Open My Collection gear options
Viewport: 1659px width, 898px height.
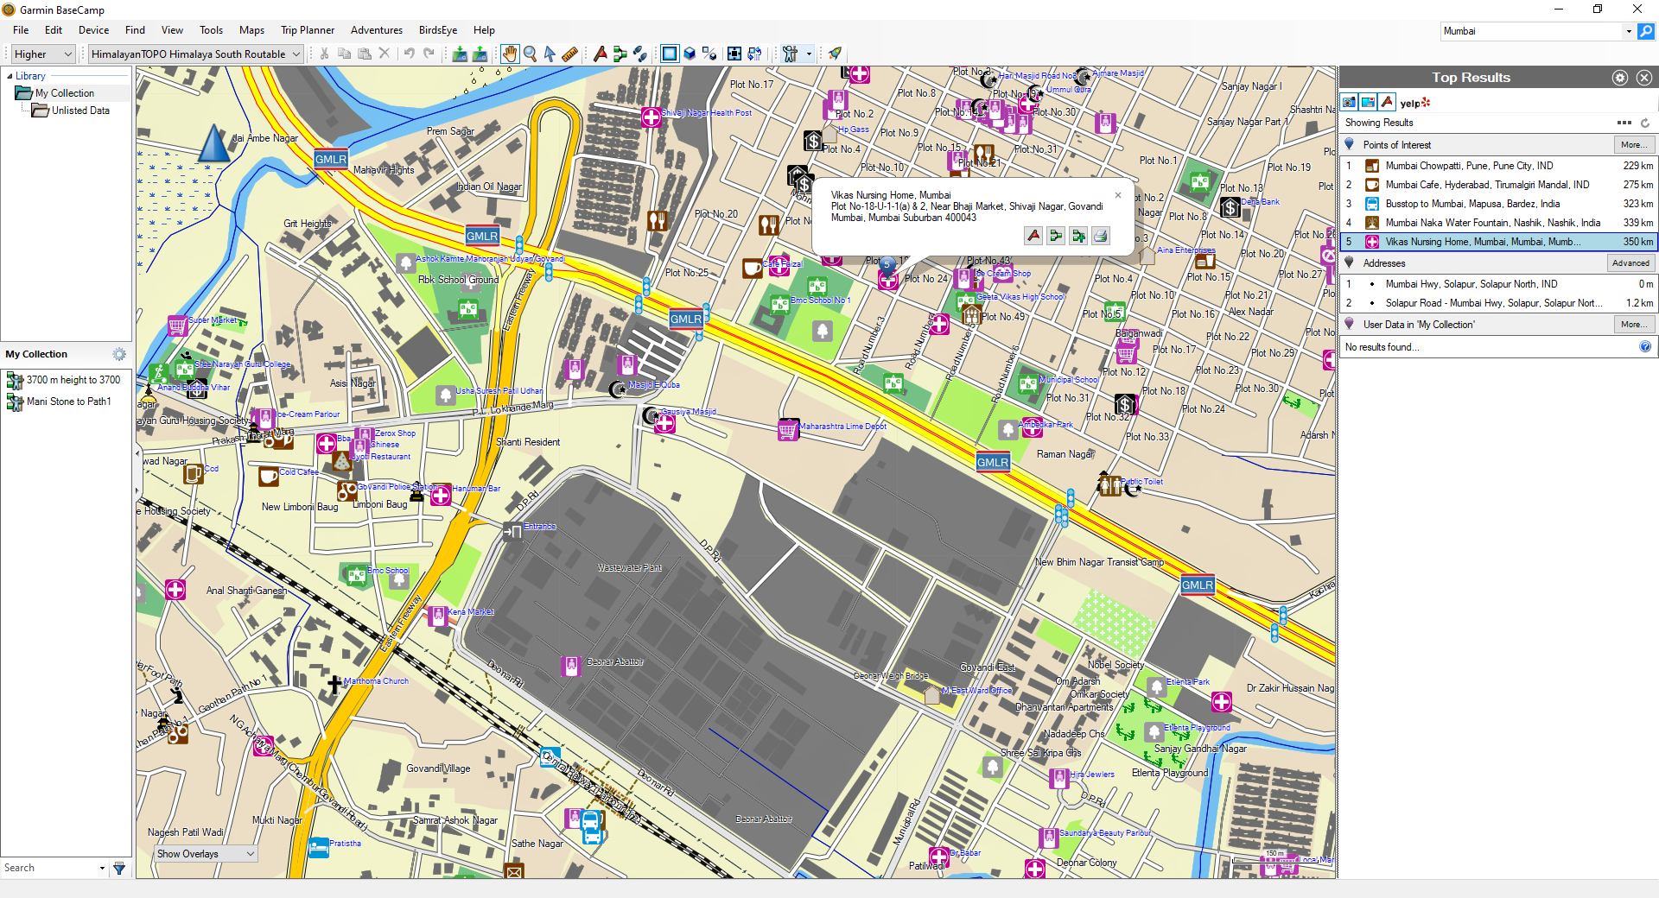(119, 354)
